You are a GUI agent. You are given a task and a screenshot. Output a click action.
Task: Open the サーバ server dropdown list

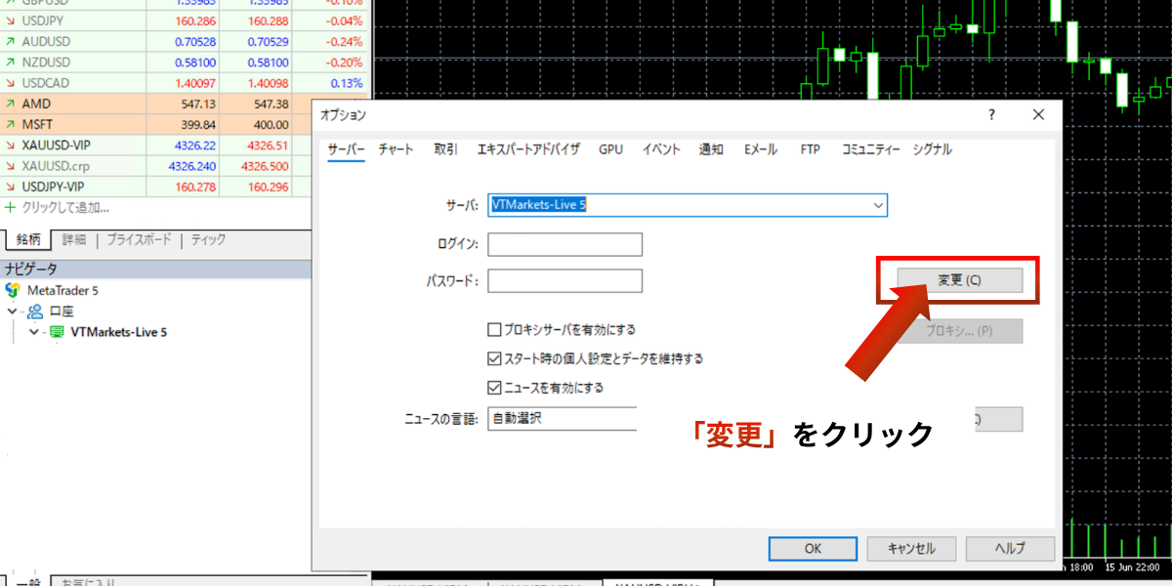coord(878,205)
